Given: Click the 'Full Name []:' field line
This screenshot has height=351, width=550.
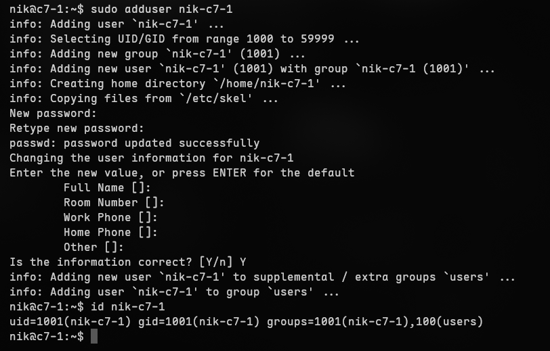Looking at the screenshot, I should 107,188.
